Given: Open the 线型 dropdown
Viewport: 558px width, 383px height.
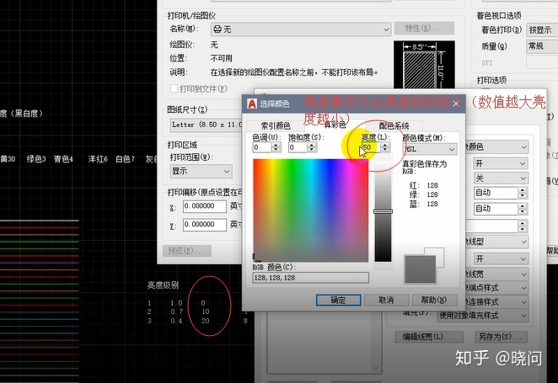Looking at the screenshot, I should pos(496,242).
